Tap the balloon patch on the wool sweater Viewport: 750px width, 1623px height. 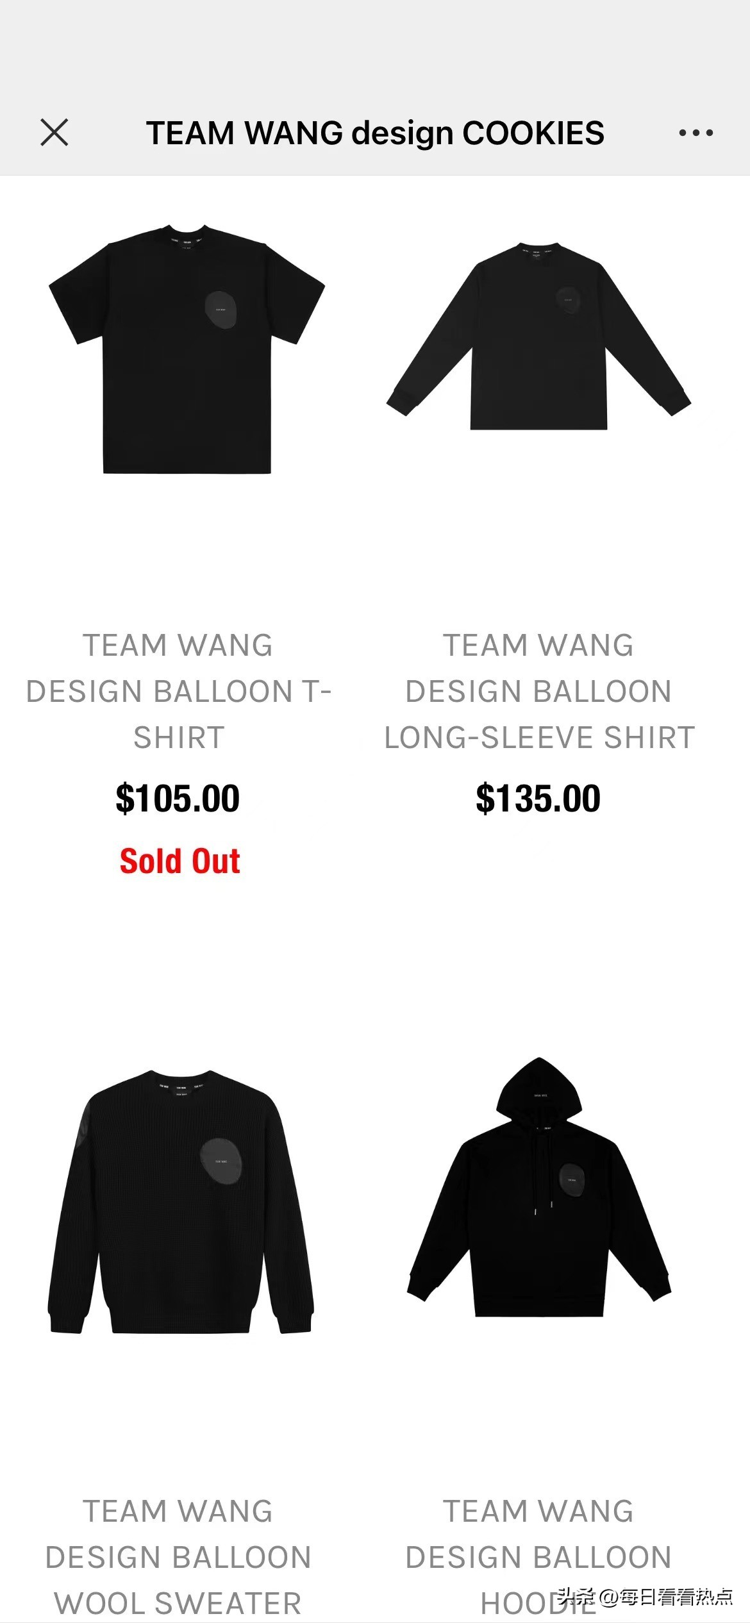click(221, 1161)
